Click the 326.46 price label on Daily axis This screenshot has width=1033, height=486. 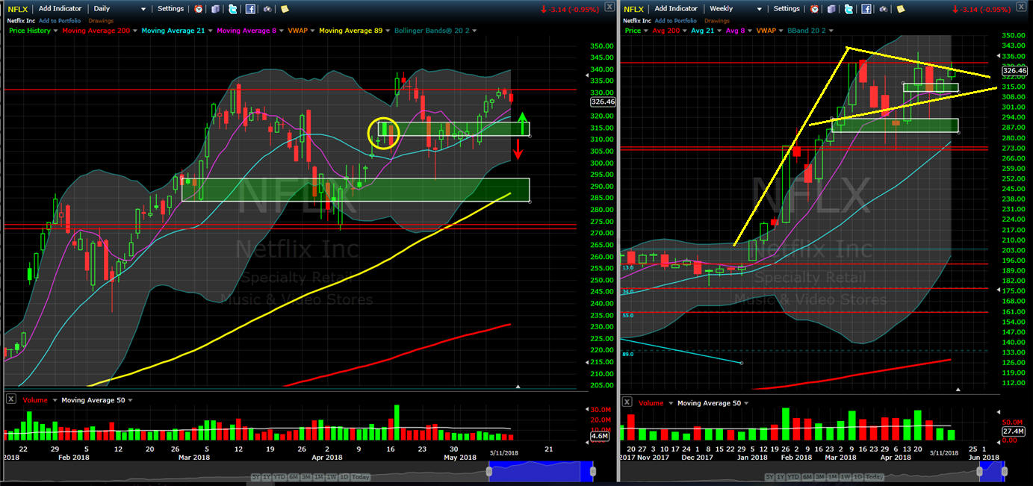[602, 102]
